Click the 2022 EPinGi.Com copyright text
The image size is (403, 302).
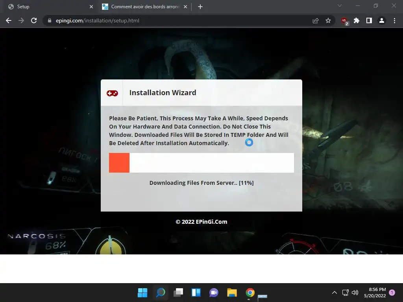(x=201, y=222)
